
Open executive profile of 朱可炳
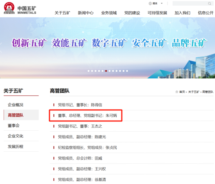tap(87, 116)
